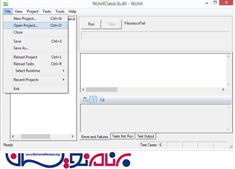Click the Run button

[x=91, y=24]
